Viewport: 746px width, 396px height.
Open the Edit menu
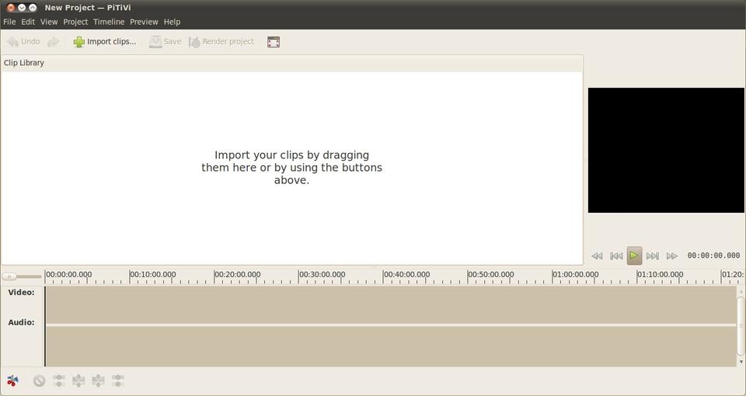pos(28,22)
